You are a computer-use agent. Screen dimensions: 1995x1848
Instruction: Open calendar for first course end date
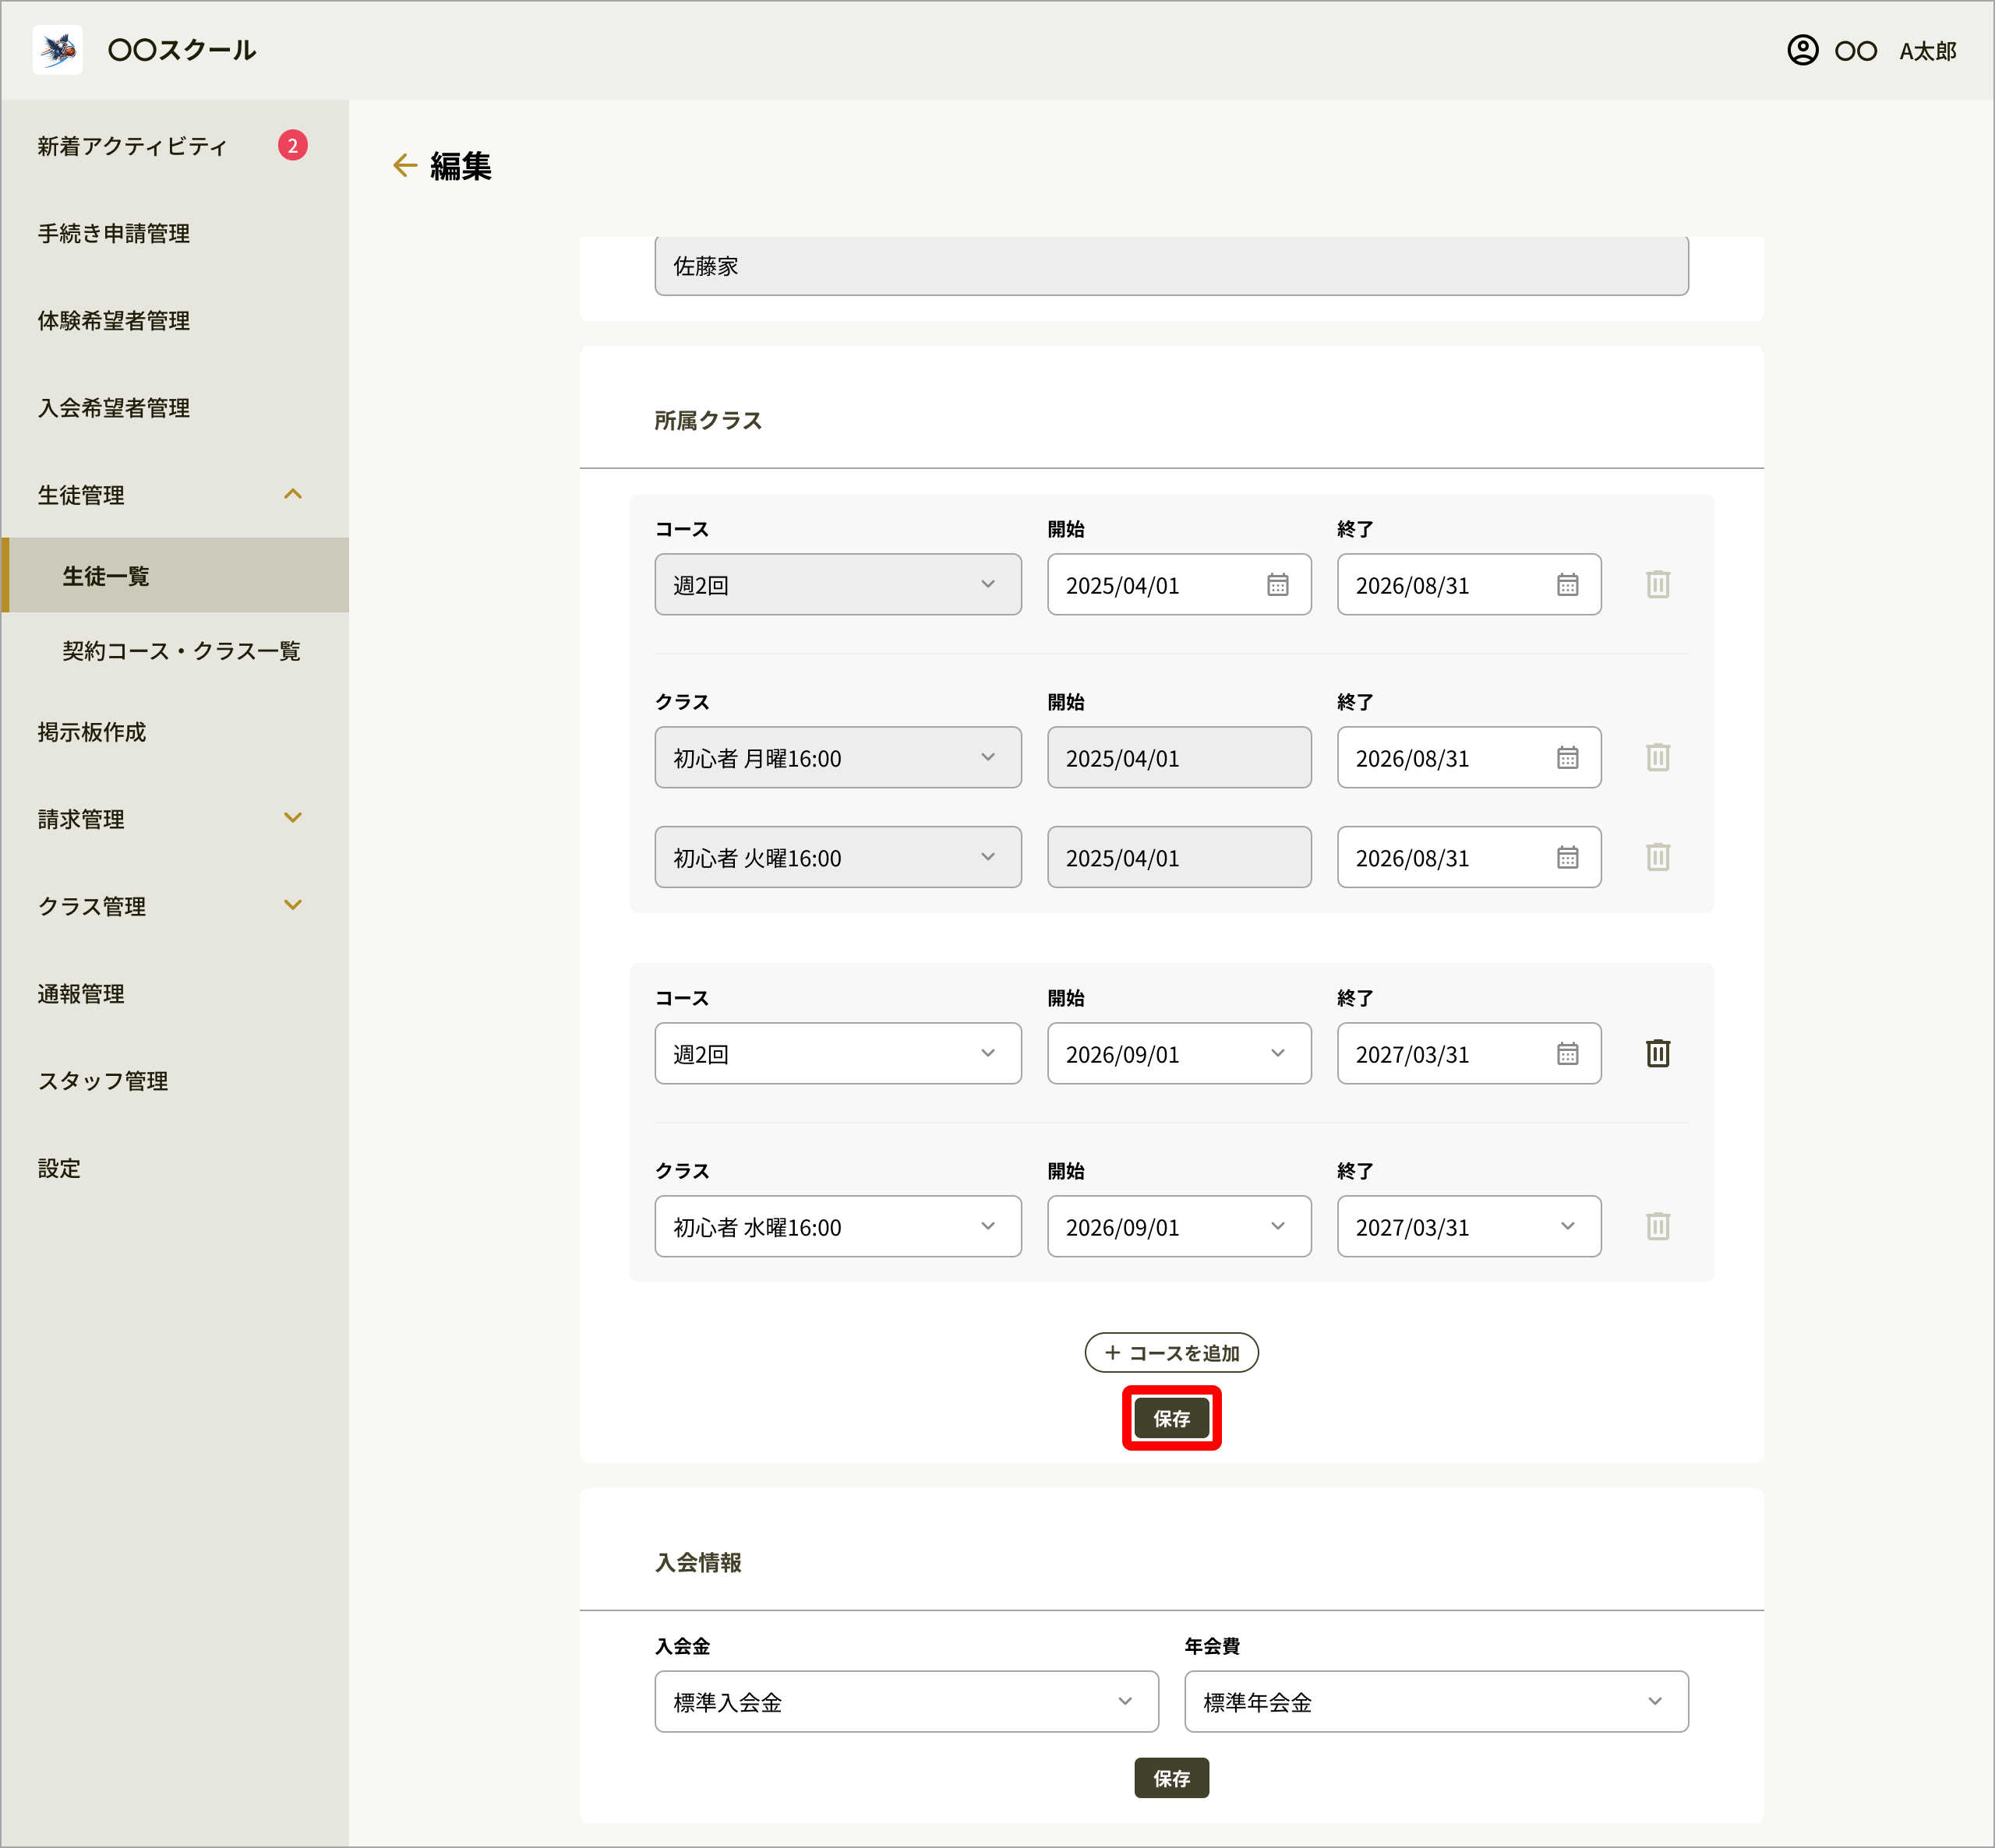pos(1568,584)
